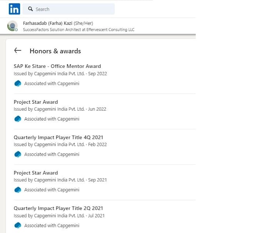Click Capgemini logo under Quarterly Impact 4Q 2021
Image resolution: width=261 pixels, height=233 pixels.
[x=18, y=154]
